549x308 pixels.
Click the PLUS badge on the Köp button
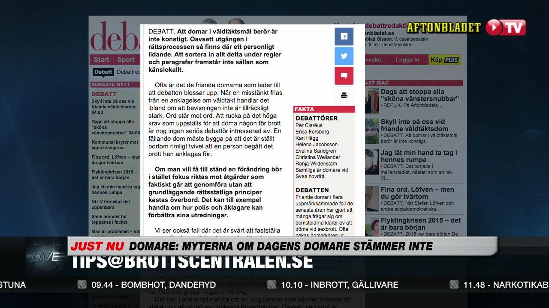tap(451, 59)
